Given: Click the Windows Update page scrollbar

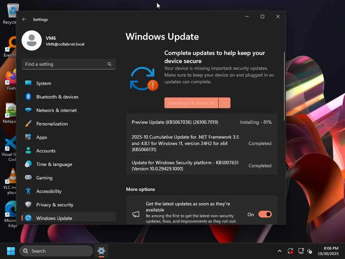Looking at the screenshot, I should 284,86.
